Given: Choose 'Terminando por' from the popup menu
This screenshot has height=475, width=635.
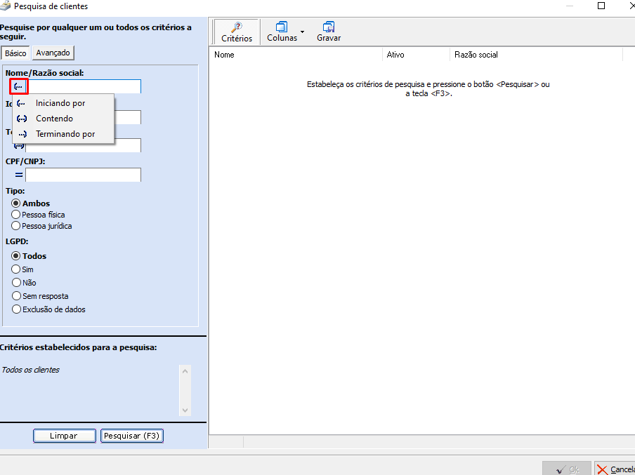Looking at the screenshot, I should click(x=64, y=134).
